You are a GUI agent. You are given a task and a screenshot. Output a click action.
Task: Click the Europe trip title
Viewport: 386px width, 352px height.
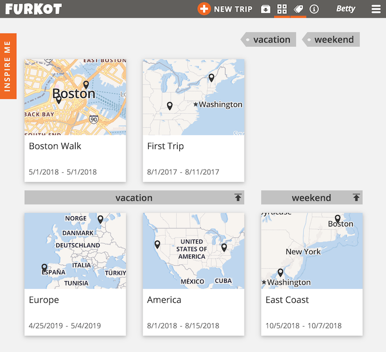pos(44,300)
